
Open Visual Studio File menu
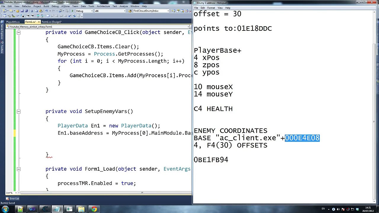3,6
